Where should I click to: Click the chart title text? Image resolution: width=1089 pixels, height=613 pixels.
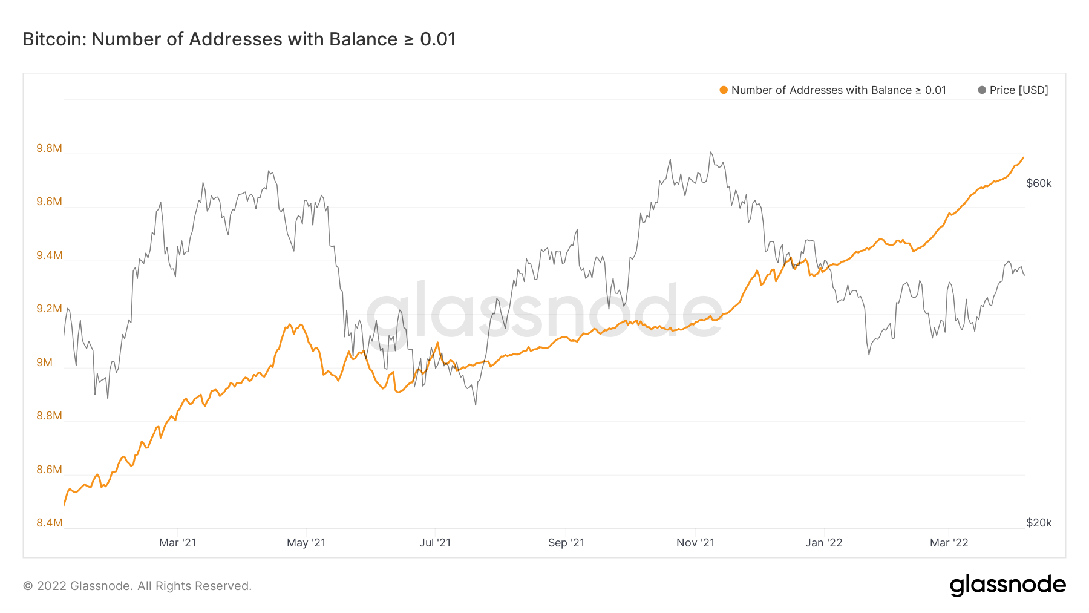click(239, 39)
